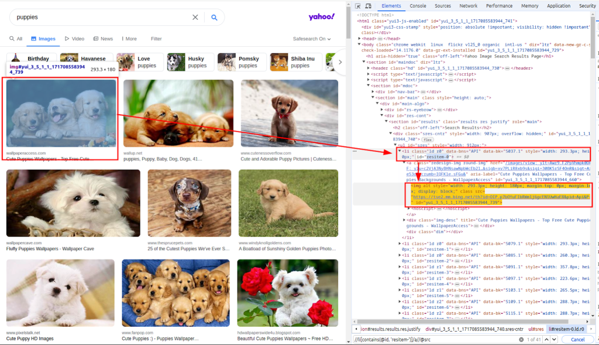Screen dimensions: 599x345
Task: Click the flex badge on the sres-cntr div
Action: pos(428,139)
